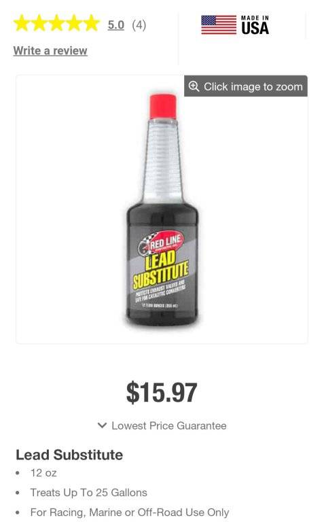Click the $15.97 price
The image size is (324, 522).
coord(162,392)
